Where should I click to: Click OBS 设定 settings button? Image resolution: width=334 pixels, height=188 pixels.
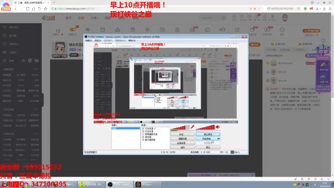[x=182, y=135]
